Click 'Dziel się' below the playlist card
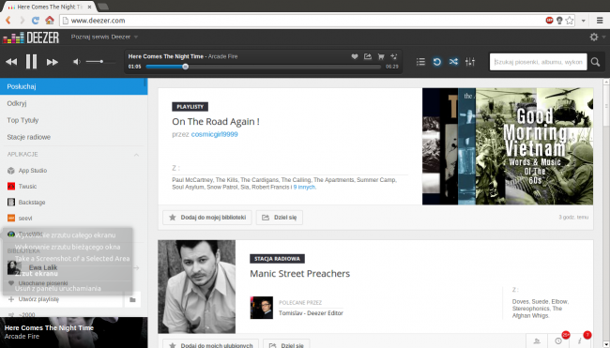The image size is (610, 348). pos(280,218)
